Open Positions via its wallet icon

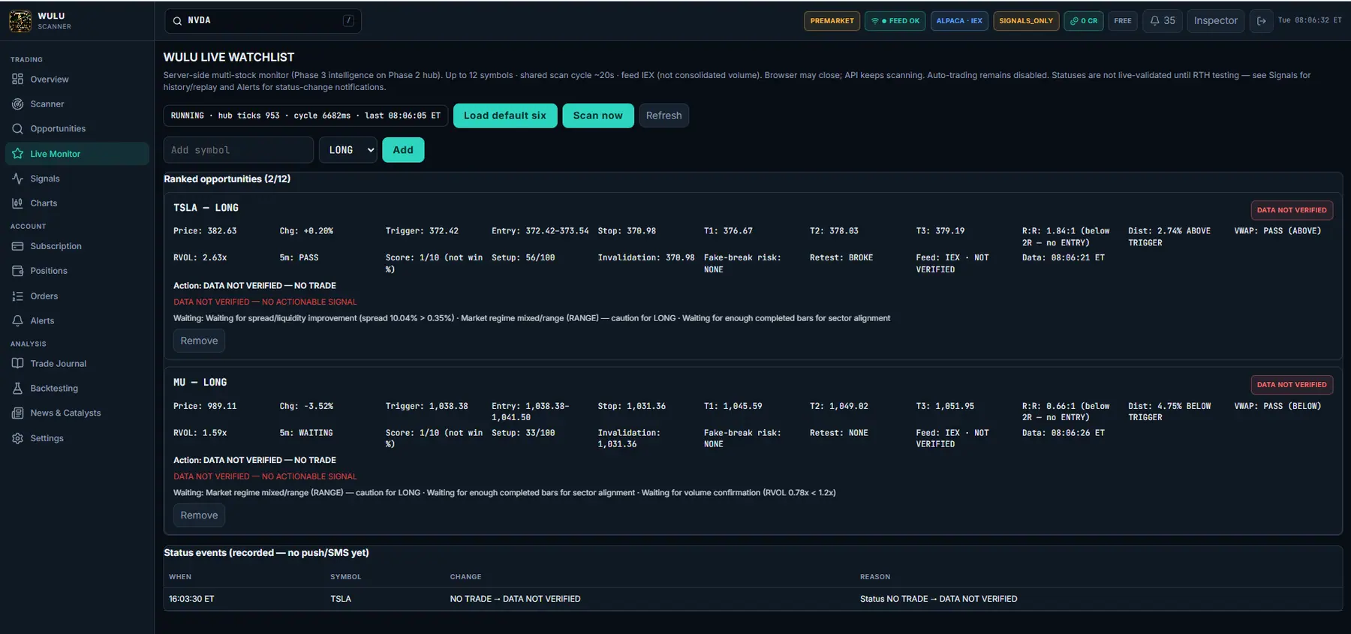pyautogui.click(x=18, y=271)
